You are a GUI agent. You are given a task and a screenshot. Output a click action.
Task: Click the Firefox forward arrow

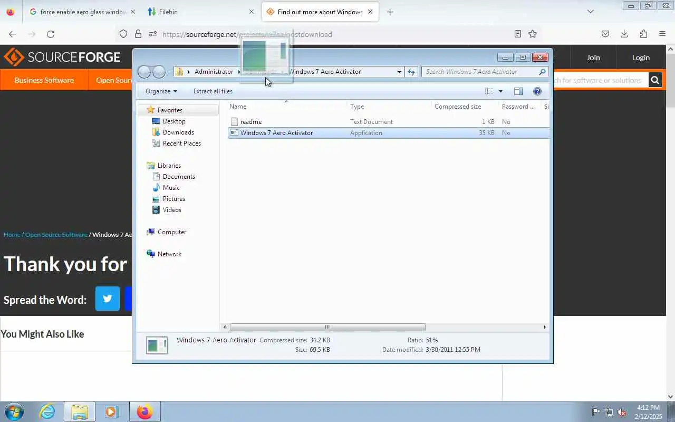click(x=32, y=34)
